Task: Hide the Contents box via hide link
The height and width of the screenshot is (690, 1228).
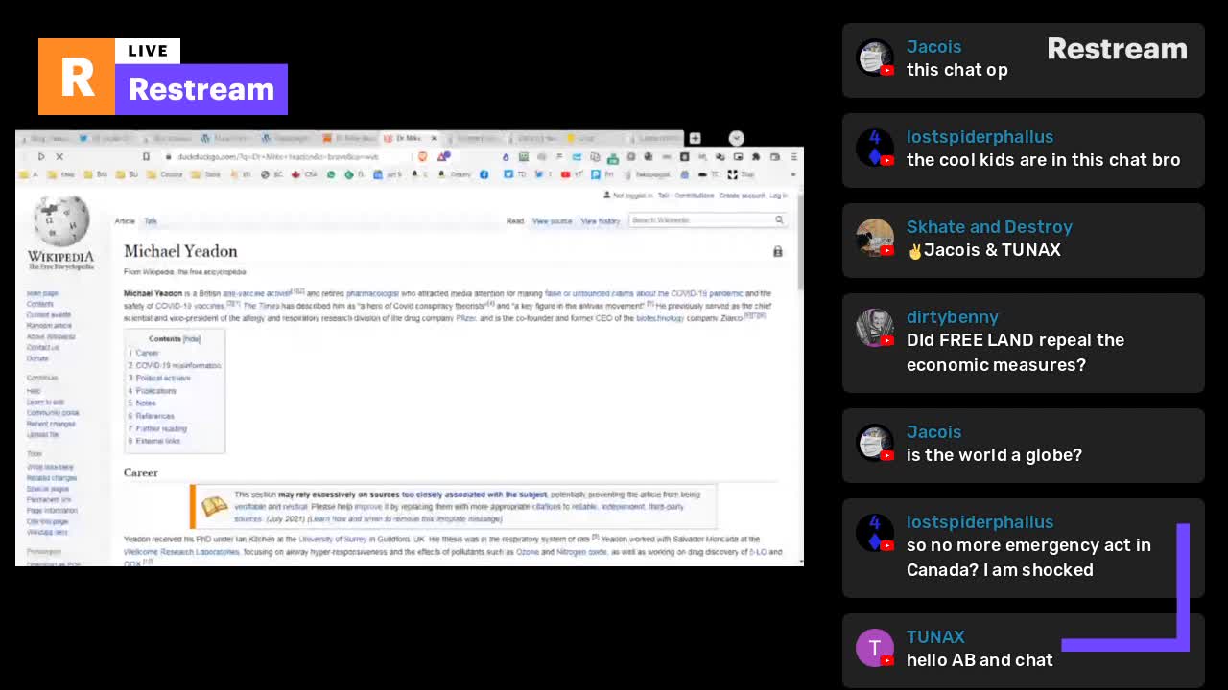Action: tap(192, 339)
